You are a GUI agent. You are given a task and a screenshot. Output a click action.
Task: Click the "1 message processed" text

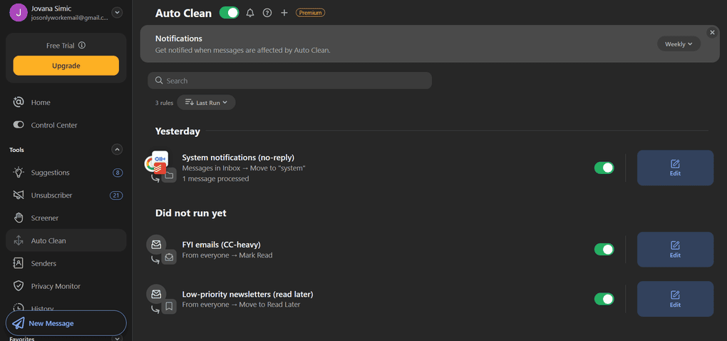coord(215,178)
